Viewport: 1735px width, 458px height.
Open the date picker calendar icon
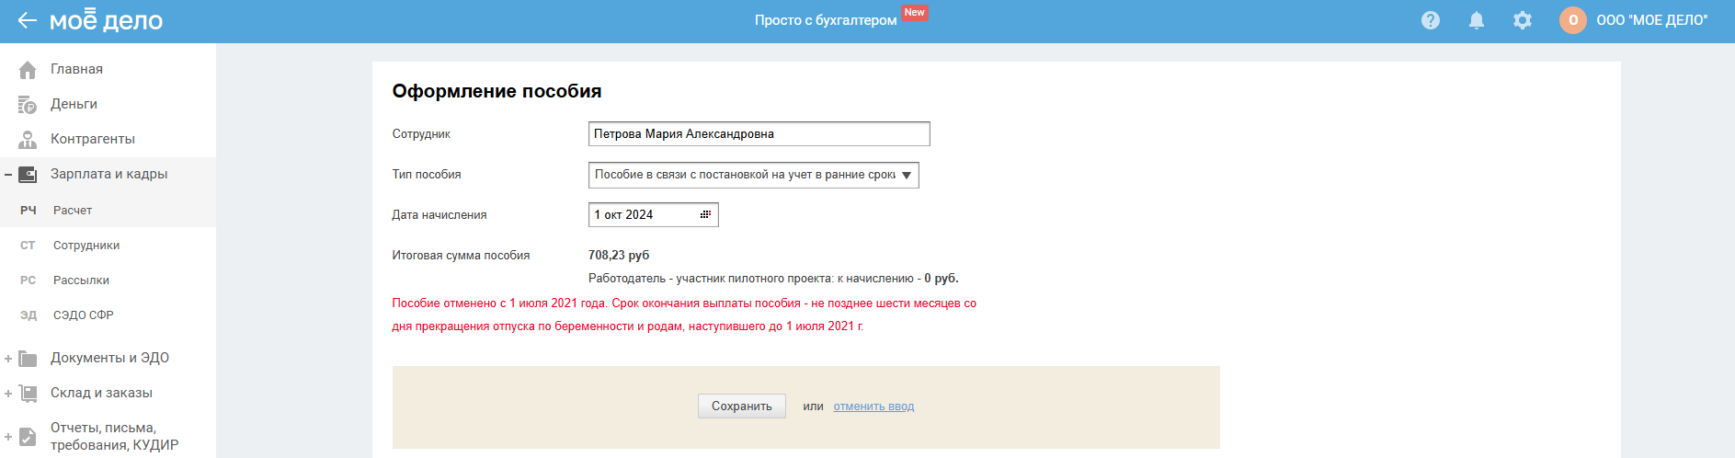[x=705, y=215]
